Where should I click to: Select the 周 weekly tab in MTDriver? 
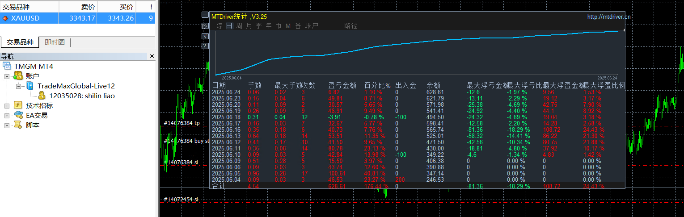(239, 26)
